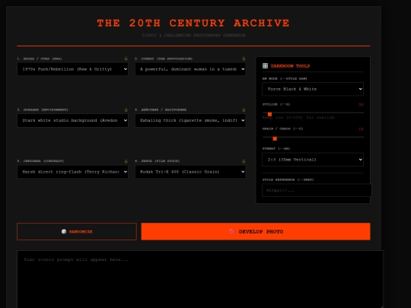Toggle the lock icon for field 5 Contrast
The width and height of the screenshot is (411, 308).
(x=126, y=161)
